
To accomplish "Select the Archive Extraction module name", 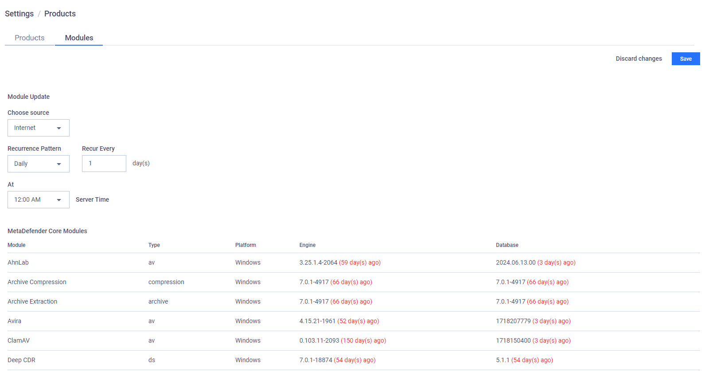I will point(32,301).
